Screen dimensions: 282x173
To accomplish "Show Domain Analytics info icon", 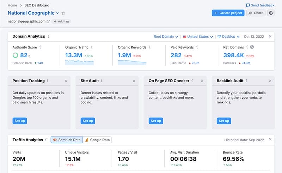I will click(x=48, y=37).
